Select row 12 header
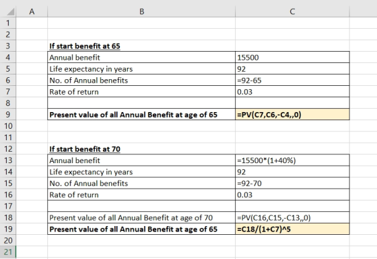This screenshot has width=377, height=259. tap(8, 149)
